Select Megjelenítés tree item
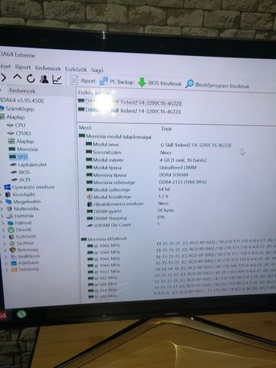 23,202
